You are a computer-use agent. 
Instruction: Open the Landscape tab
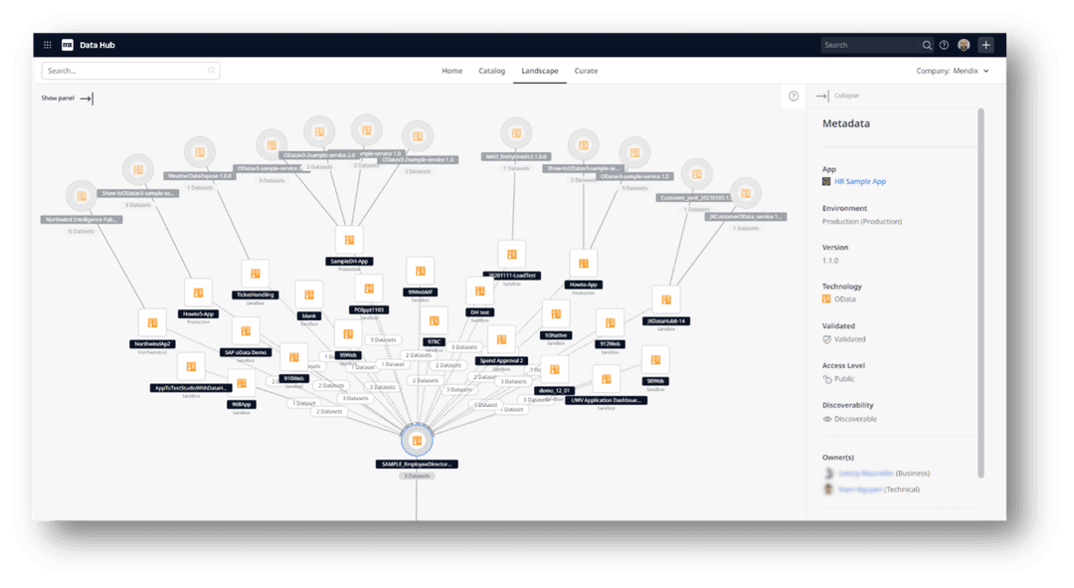tap(540, 72)
